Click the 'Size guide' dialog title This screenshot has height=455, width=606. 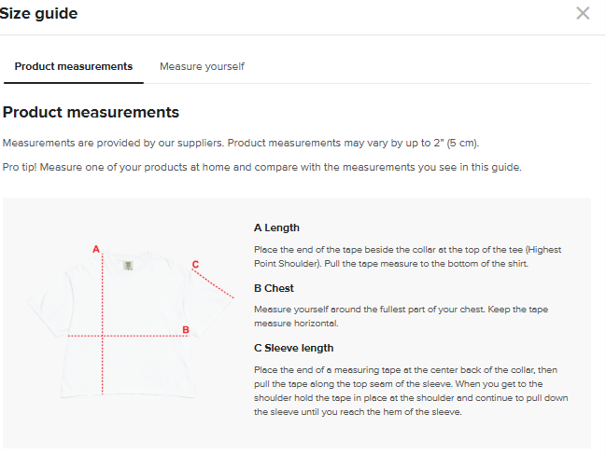(x=39, y=13)
